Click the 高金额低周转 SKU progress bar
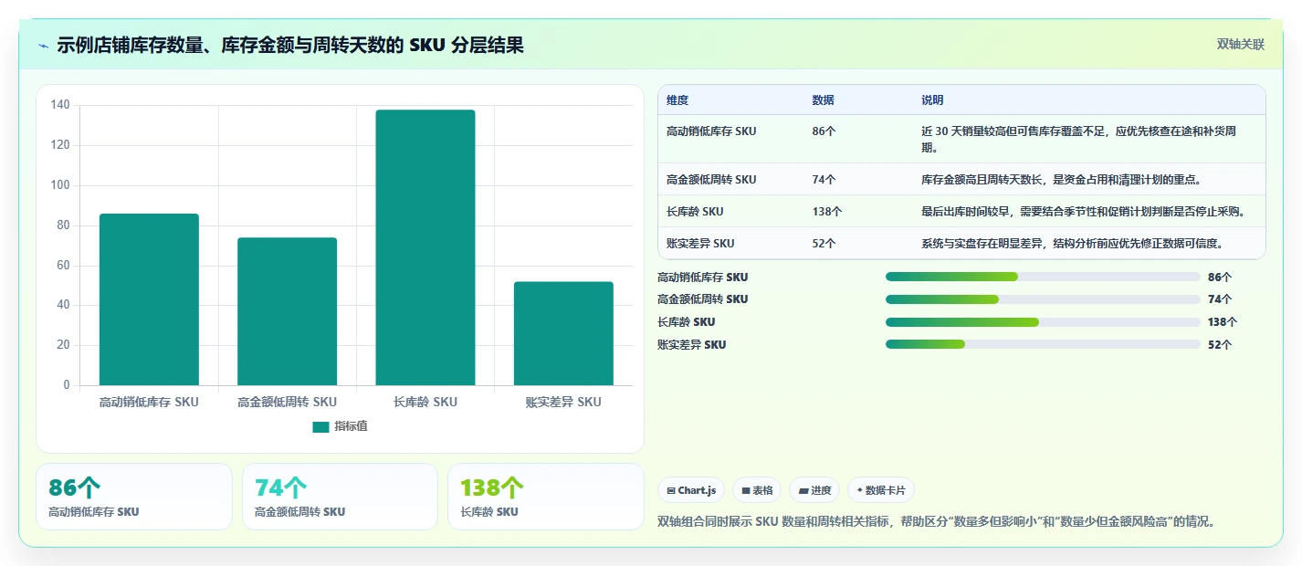The image size is (1302, 566). (x=1043, y=299)
